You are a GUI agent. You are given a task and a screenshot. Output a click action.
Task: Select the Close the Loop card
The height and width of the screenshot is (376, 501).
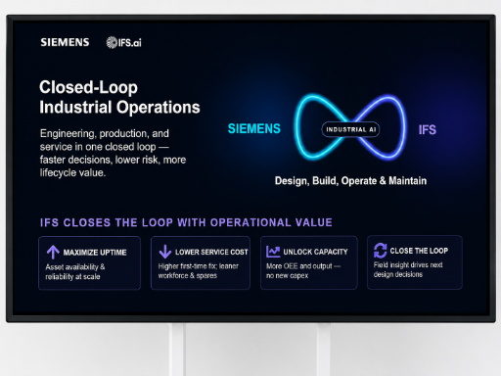[x=414, y=262]
